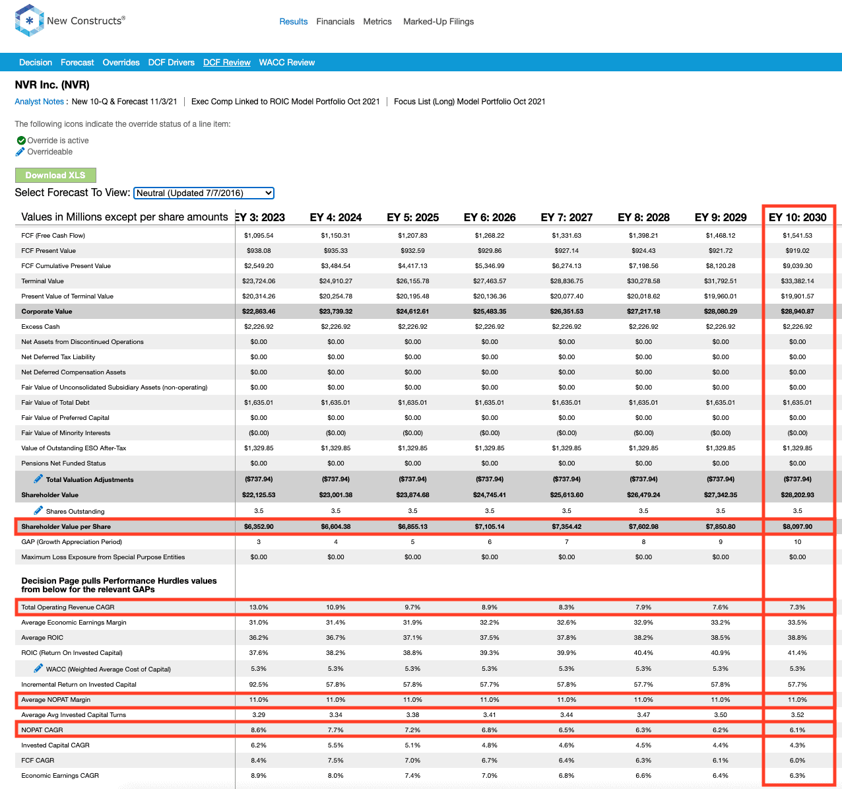This screenshot has height=789, width=842.
Task: Click the $28,940.87 Corporate Value for 2030
Action: (798, 312)
